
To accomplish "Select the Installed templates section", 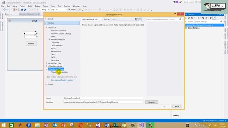I will click(62, 23).
